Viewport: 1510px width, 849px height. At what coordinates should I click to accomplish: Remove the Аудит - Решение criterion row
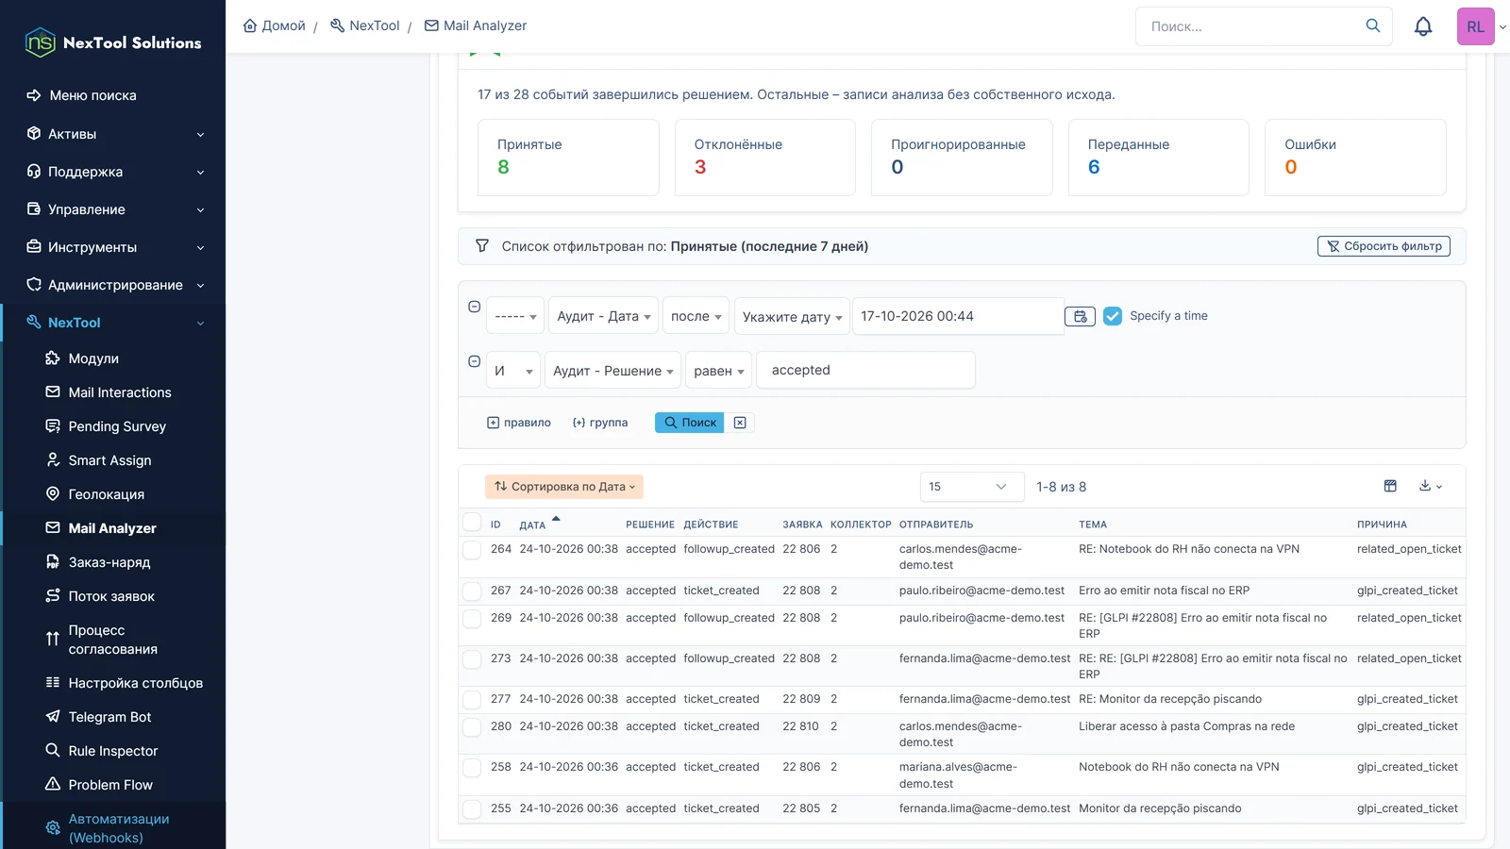(x=475, y=361)
